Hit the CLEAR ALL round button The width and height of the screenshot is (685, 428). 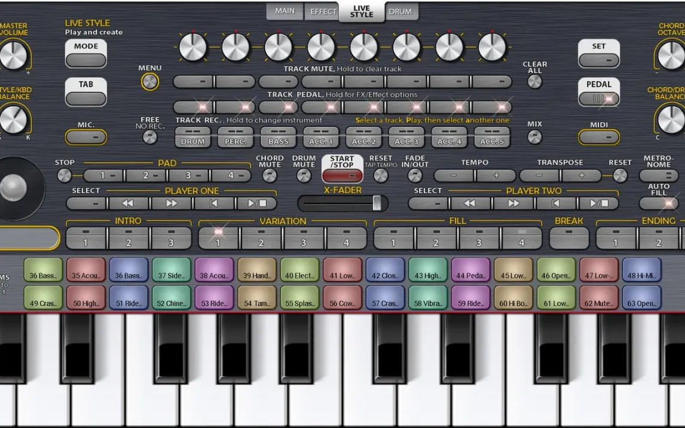click(x=534, y=81)
